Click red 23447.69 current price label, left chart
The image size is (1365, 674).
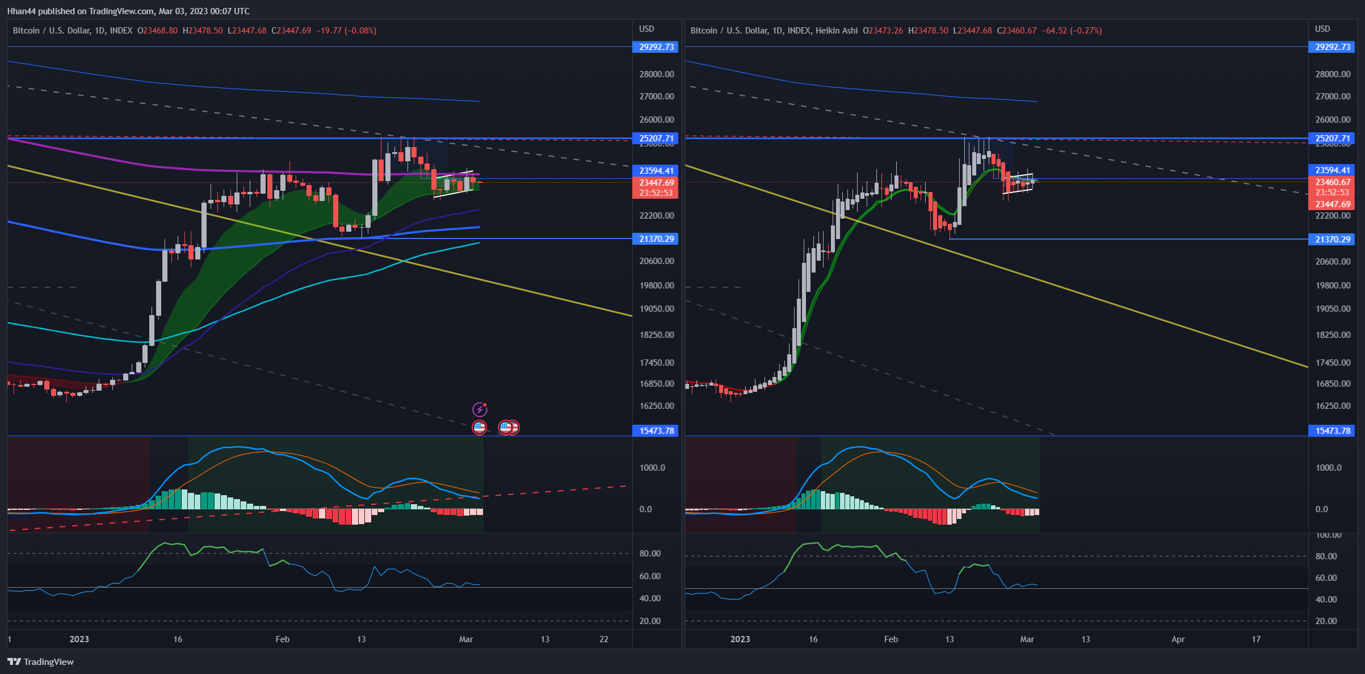click(x=656, y=183)
